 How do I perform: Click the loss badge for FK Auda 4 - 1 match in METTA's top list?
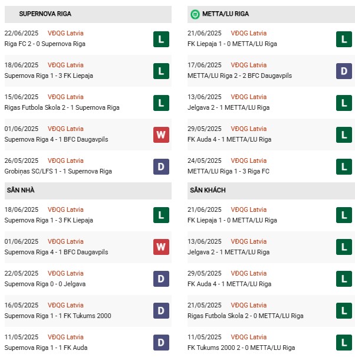pos(344,135)
